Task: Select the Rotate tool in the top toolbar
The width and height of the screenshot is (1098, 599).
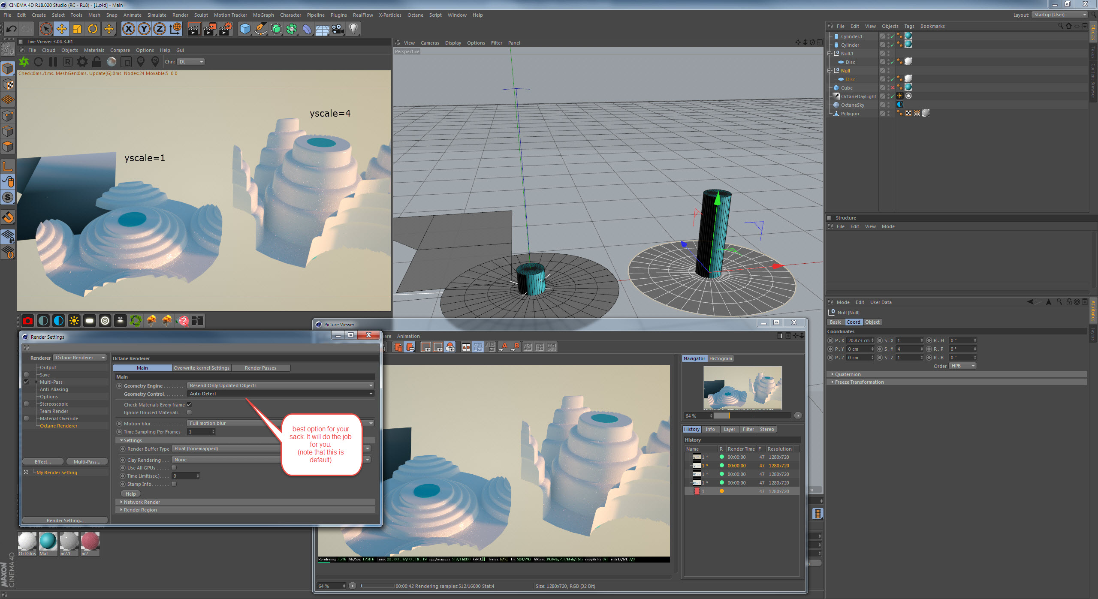Action: [x=93, y=29]
